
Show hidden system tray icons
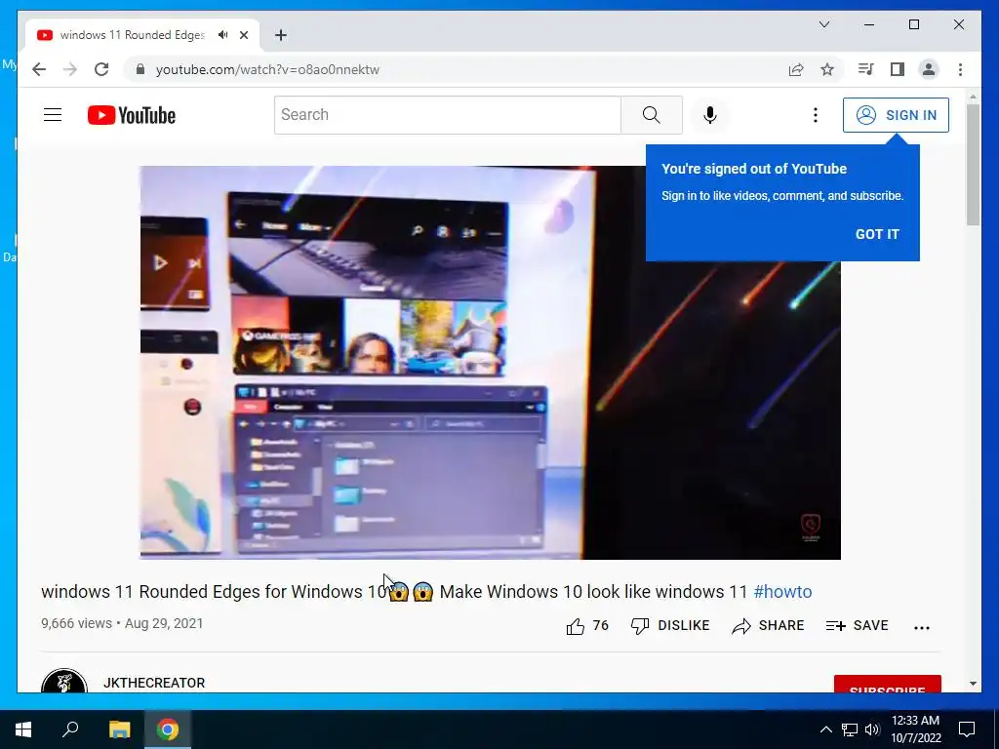click(825, 729)
